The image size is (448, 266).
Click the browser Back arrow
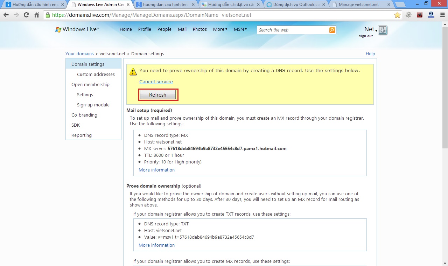(x=6, y=15)
